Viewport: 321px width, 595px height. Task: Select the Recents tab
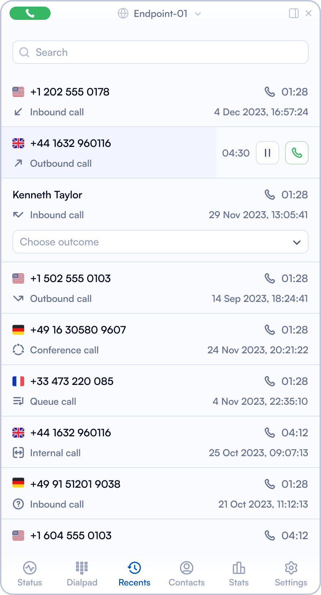click(134, 574)
